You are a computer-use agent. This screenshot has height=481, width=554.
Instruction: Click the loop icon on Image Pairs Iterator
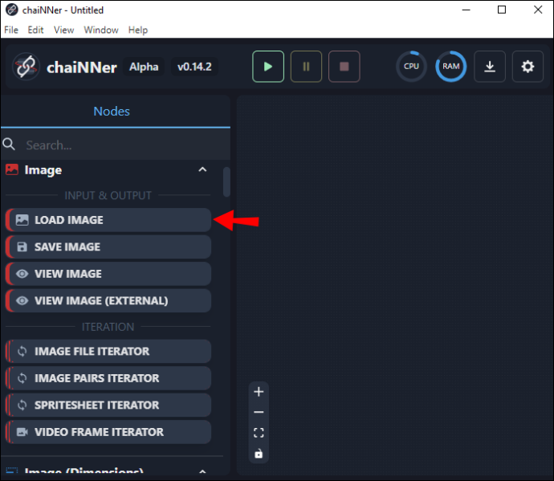(22, 378)
